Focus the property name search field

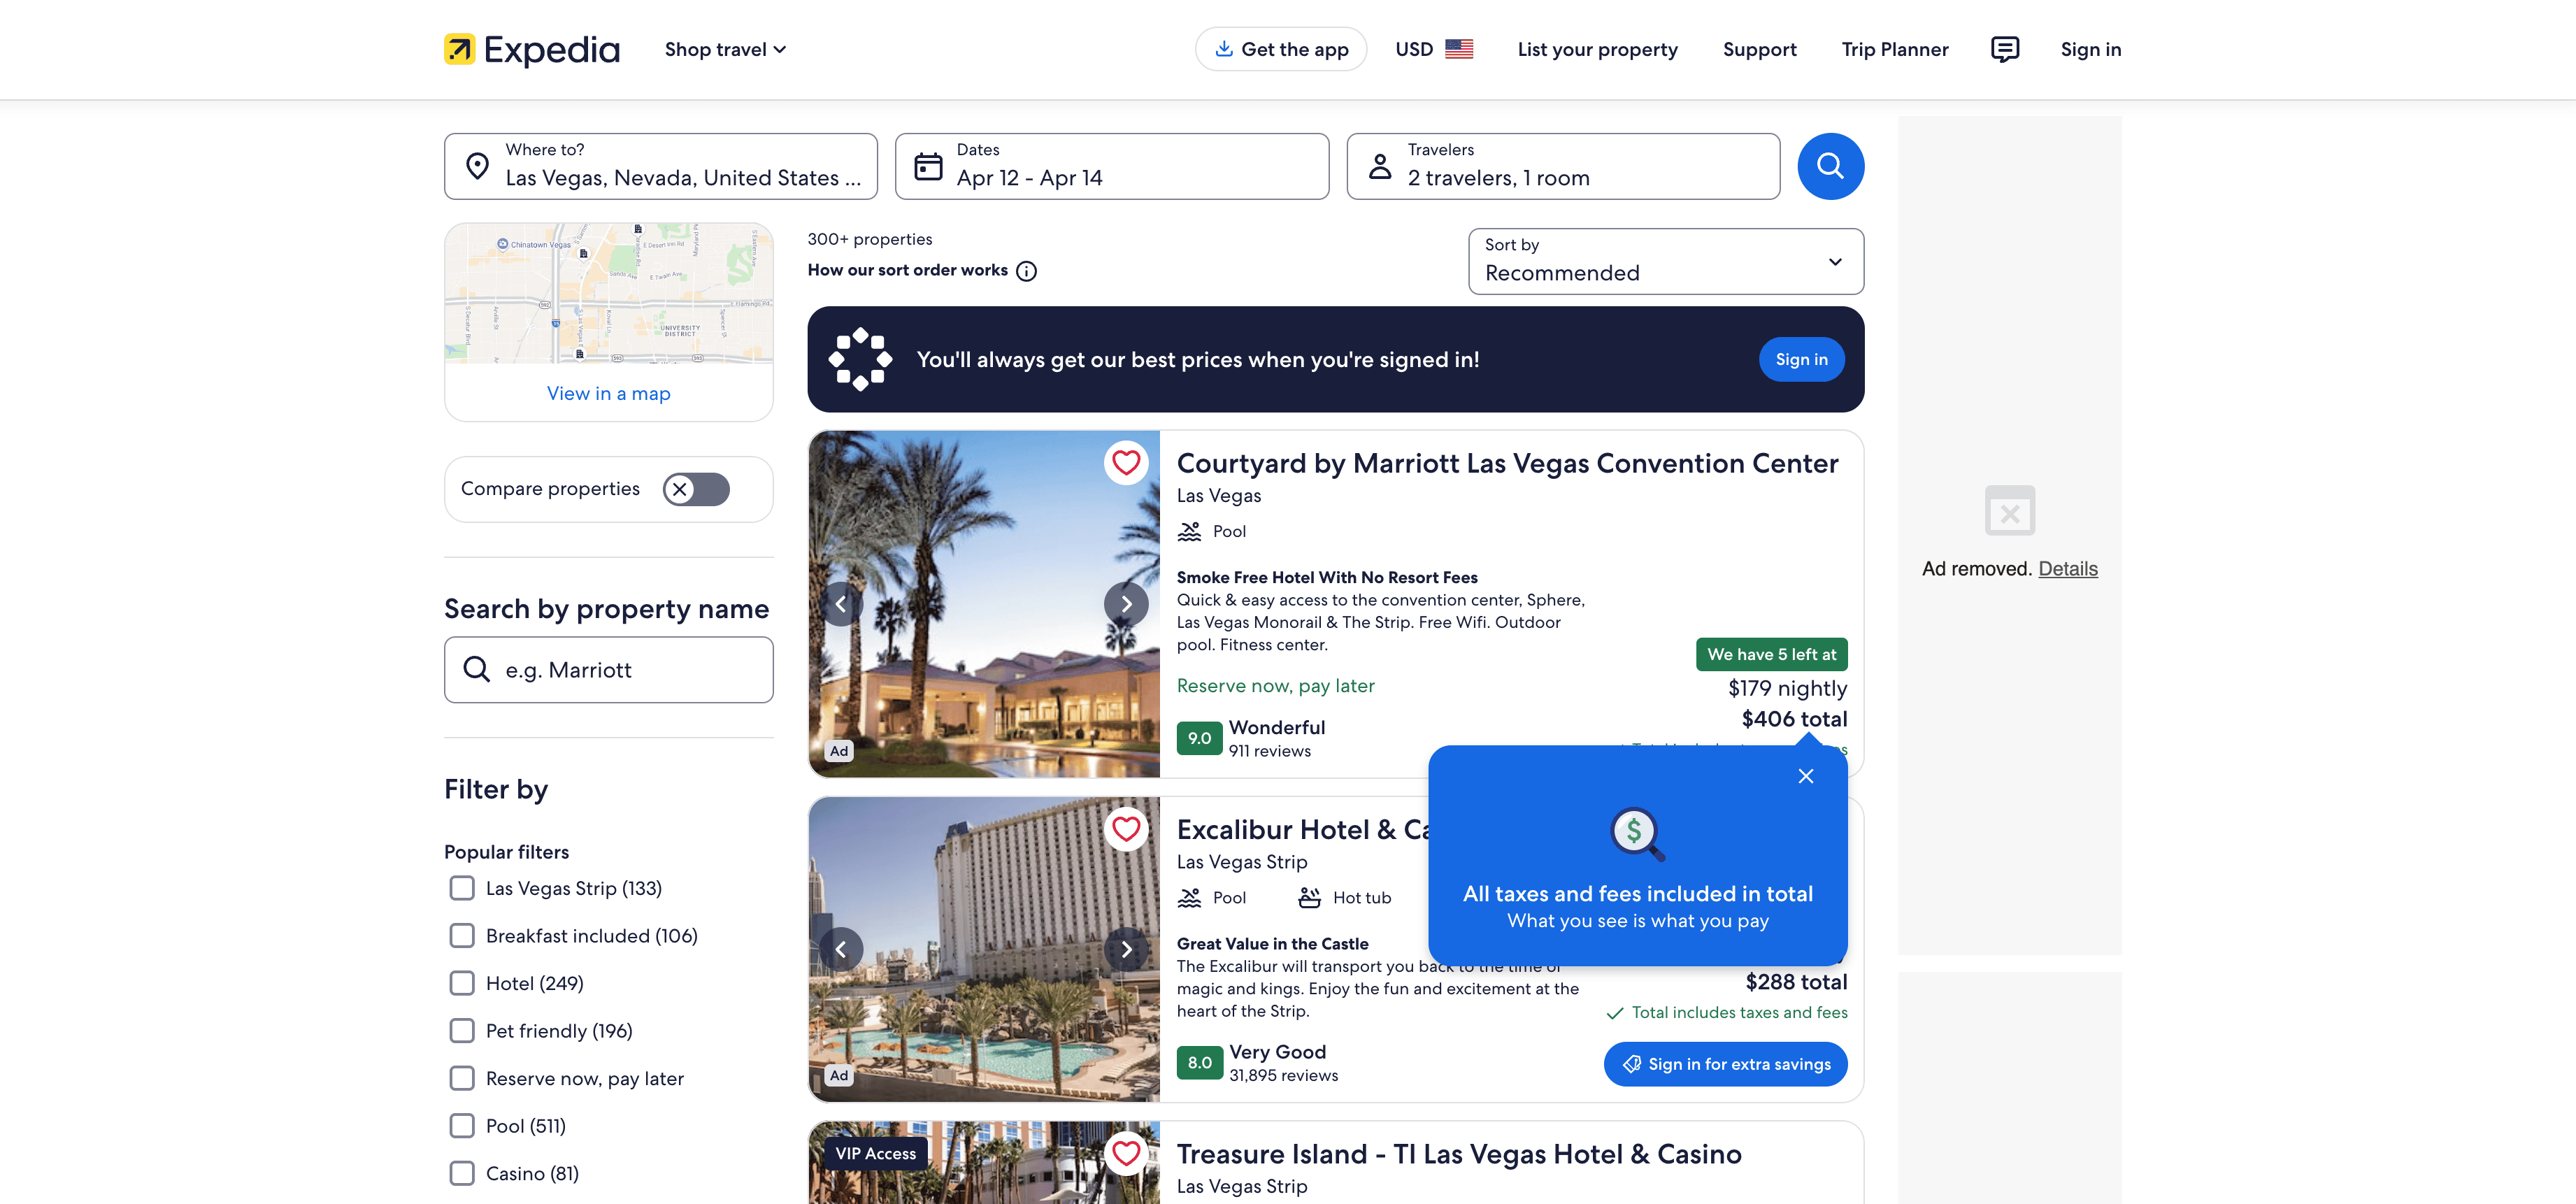(x=608, y=670)
